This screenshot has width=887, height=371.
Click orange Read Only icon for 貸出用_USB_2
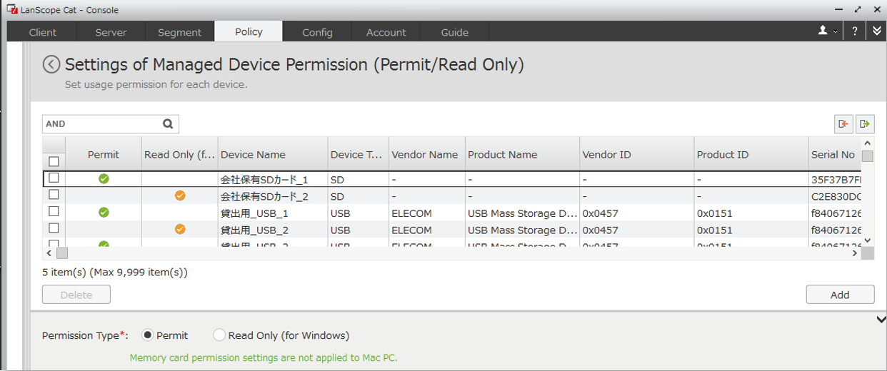coord(180,229)
